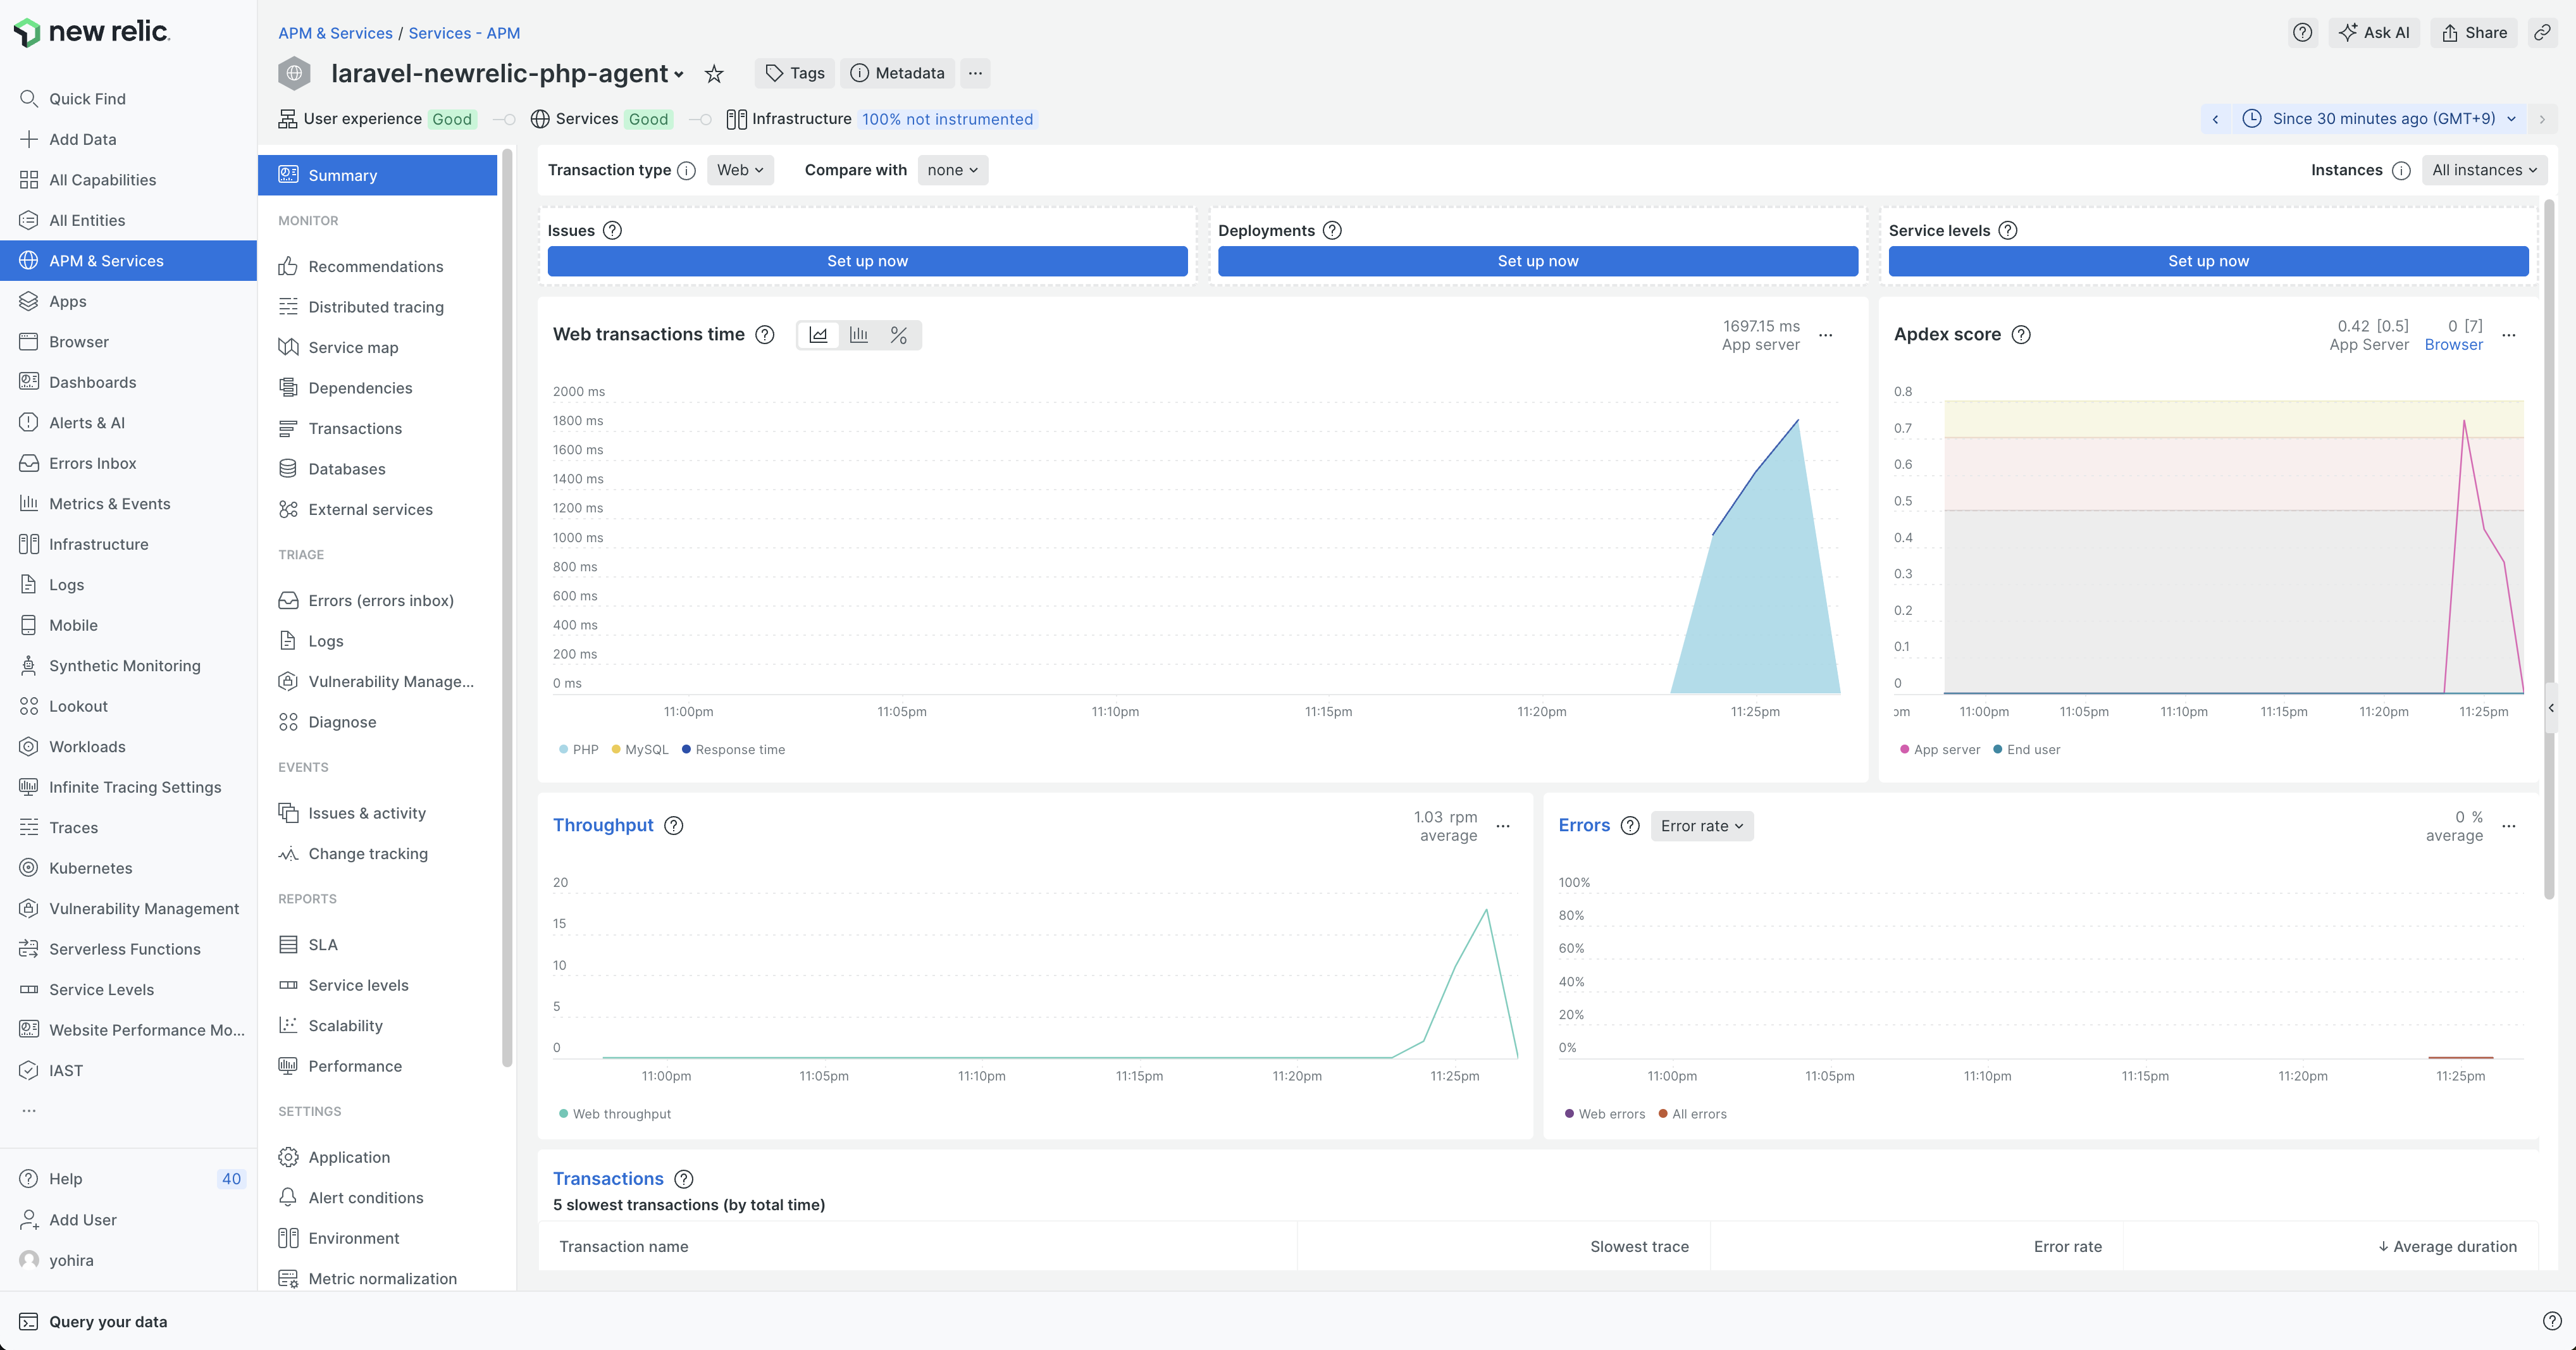The width and height of the screenshot is (2576, 1350).
Task: Click the web transactions area chart peak
Action: 1797,421
